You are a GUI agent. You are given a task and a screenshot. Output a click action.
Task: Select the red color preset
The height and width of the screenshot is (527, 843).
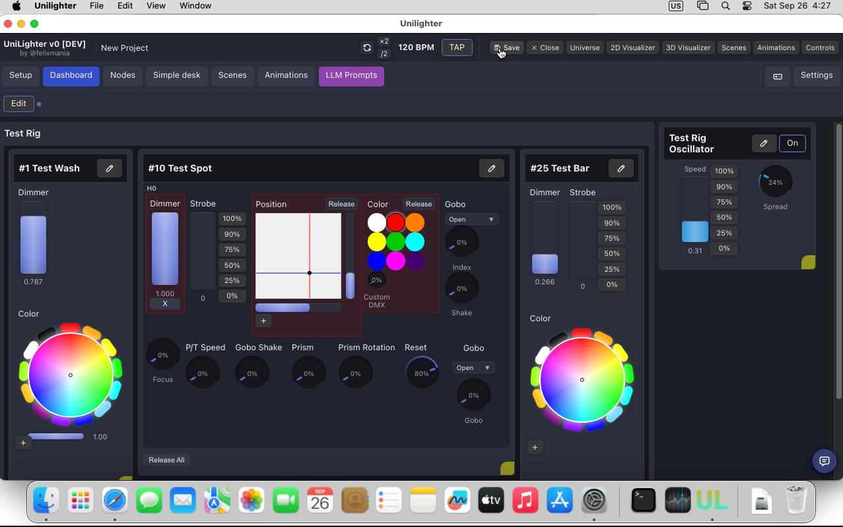(395, 223)
